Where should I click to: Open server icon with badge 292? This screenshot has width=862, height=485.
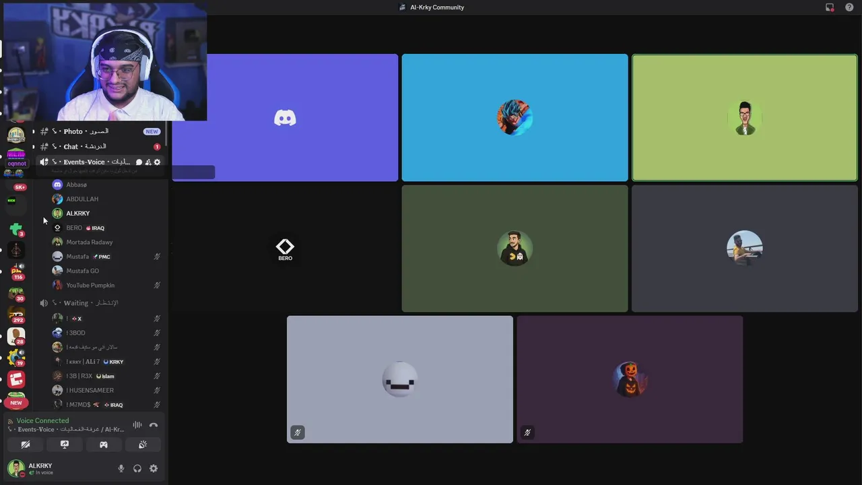pyautogui.click(x=16, y=315)
